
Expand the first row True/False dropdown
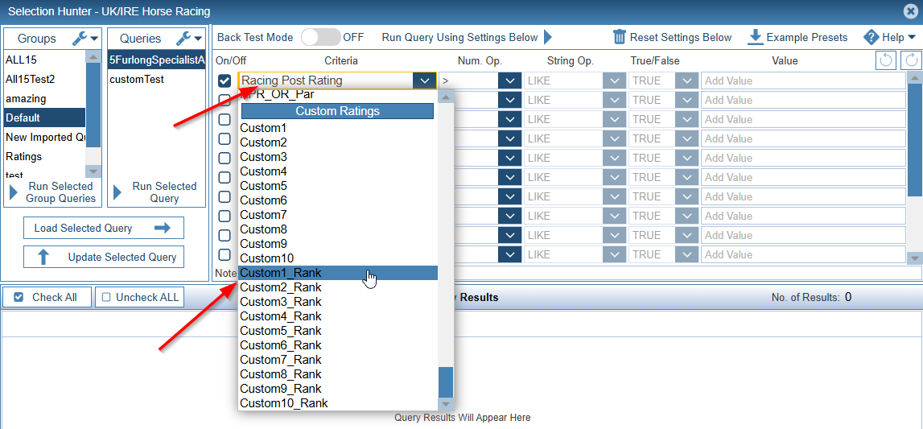coord(686,80)
